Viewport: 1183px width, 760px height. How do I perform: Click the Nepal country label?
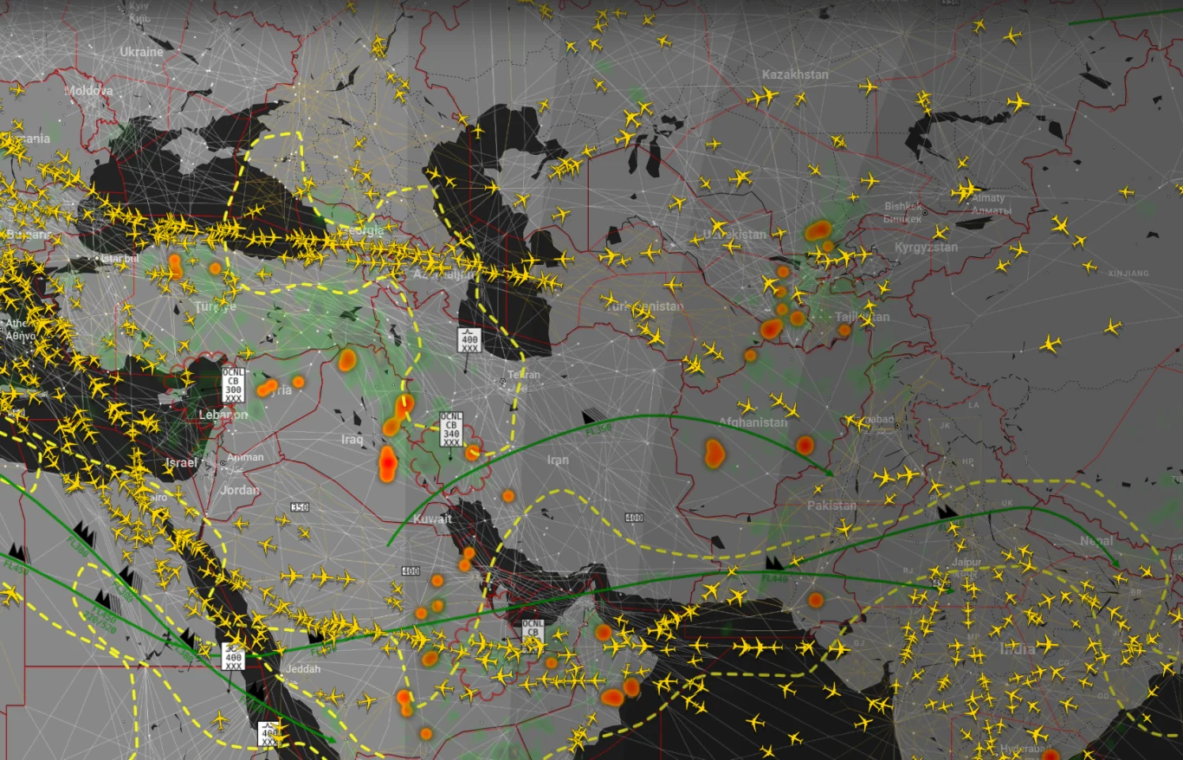tap(1096, 541)
